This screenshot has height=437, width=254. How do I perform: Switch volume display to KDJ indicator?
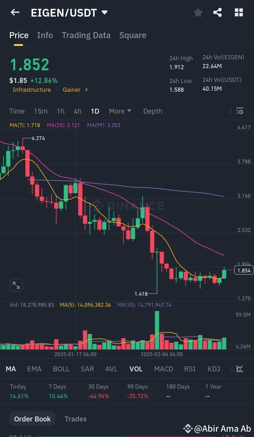pyautogui.click(x=213, y=369)
